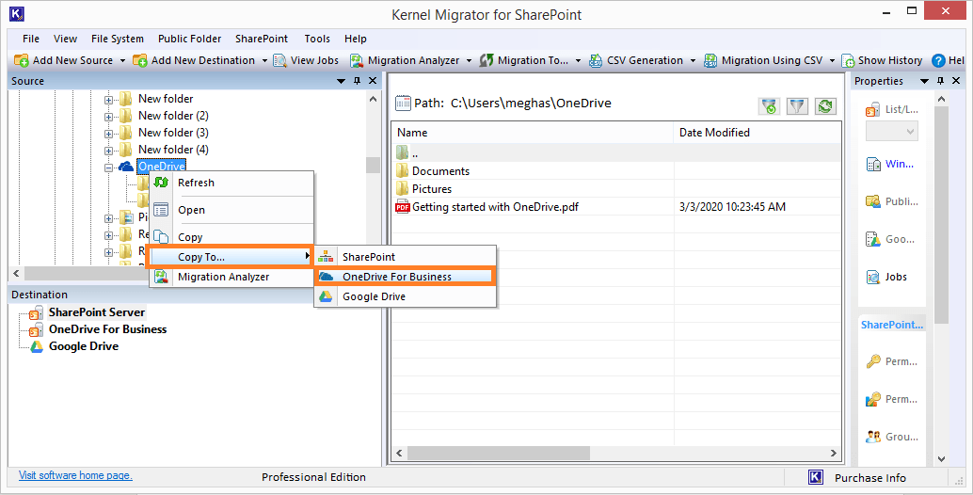Screen dimensions: 973x495
Task: Click the parent folder '..' row
Action: 615,153
